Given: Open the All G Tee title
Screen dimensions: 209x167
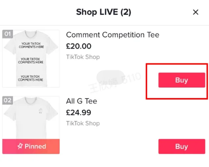Looking at the screenshot, I should [x=82, y=101].
